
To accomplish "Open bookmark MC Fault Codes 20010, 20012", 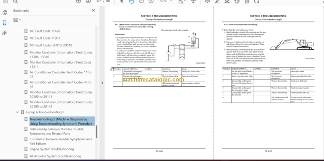I will point(51,45).
